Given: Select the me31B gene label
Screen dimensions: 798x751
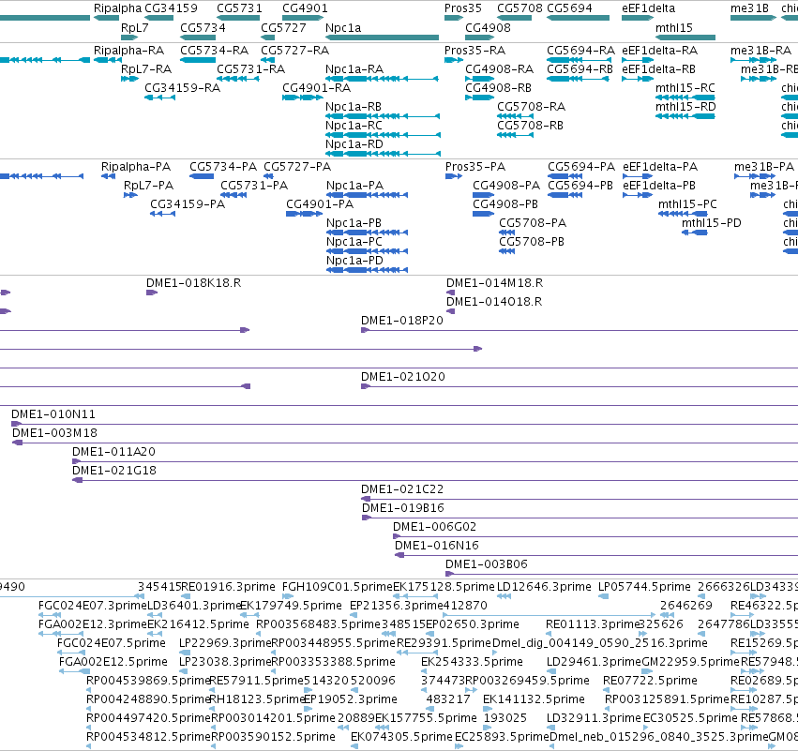Looking at the screenshot, I should (749, 8).
